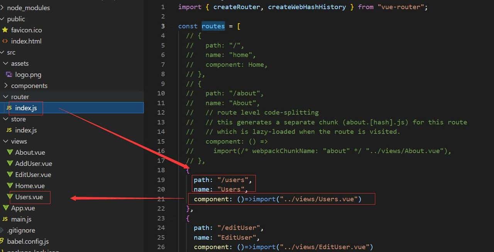
Task: Click the JS icon under the store folder
Action: point(10,130)
